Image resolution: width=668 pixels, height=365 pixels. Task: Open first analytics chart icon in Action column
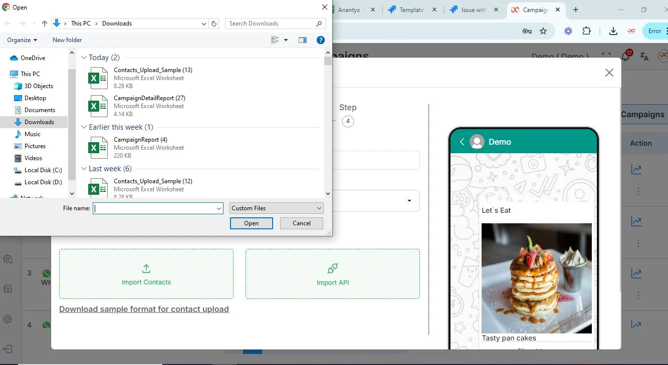[636, 170]
